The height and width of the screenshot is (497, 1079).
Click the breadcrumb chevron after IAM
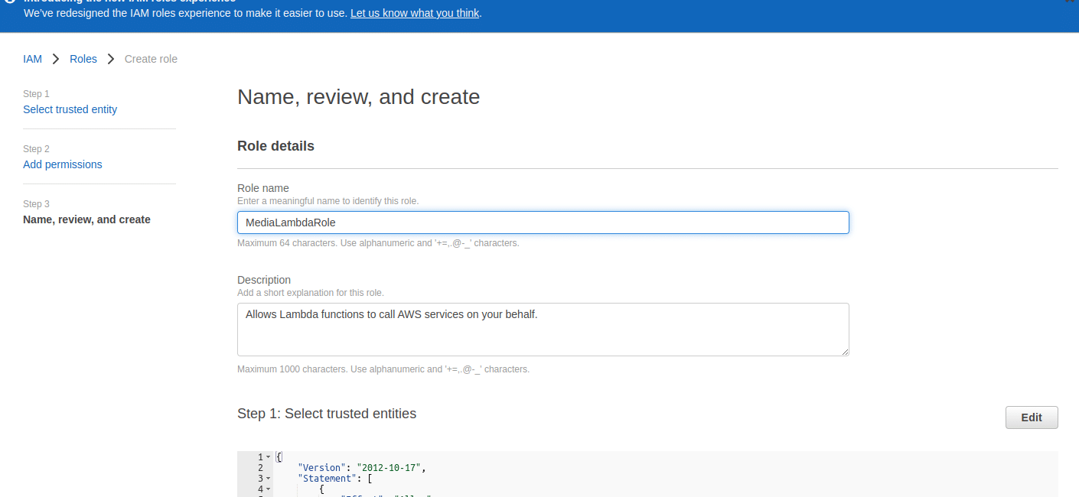56,59
